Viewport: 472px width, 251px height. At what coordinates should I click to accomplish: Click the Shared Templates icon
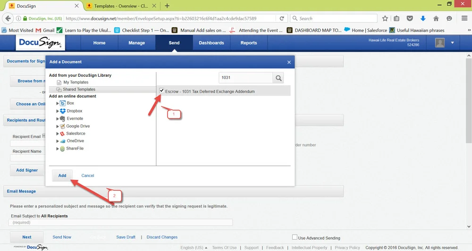tap(59, 89)
